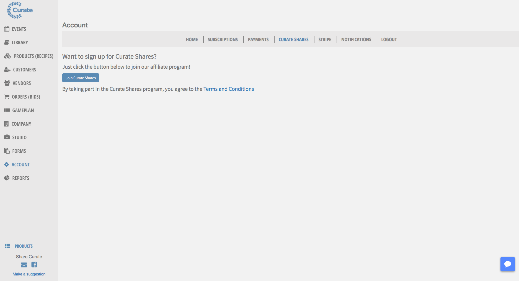Open Products (Recipes) in the sidebar
This screenshot has width=519, height=281.
[33, 56]
